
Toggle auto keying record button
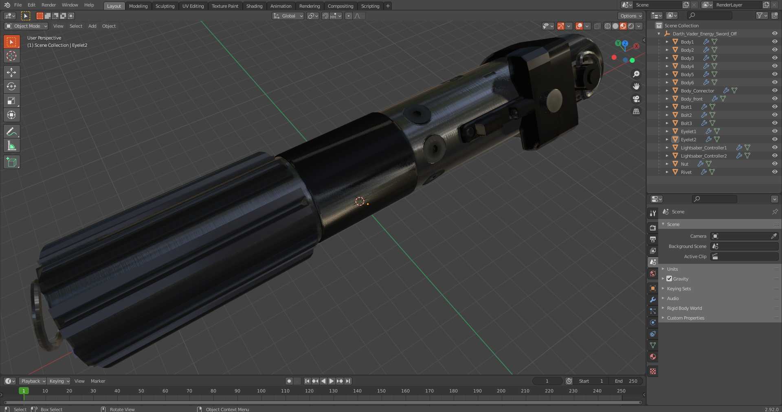click(x=289, y=381)
